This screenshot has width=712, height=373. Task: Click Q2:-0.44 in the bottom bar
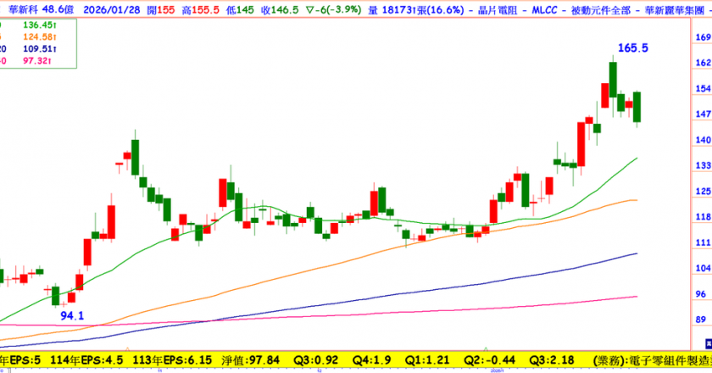pos(490,360)
